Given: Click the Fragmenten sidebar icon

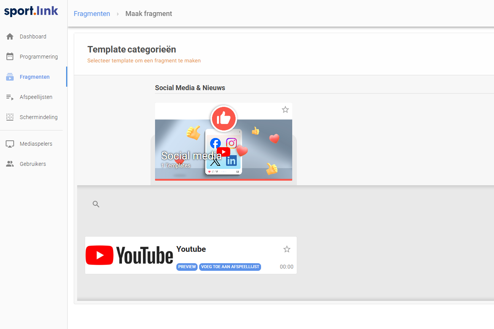Looking at the screenshot, I should (10, 77).
